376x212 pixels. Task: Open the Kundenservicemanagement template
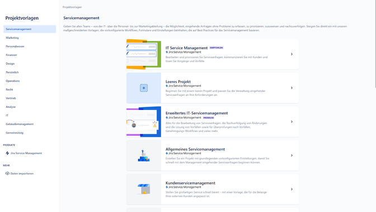[213, 190]
